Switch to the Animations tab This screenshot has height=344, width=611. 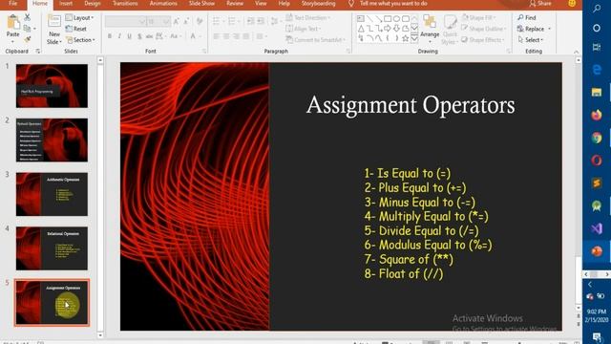click(x=163, y=4)
